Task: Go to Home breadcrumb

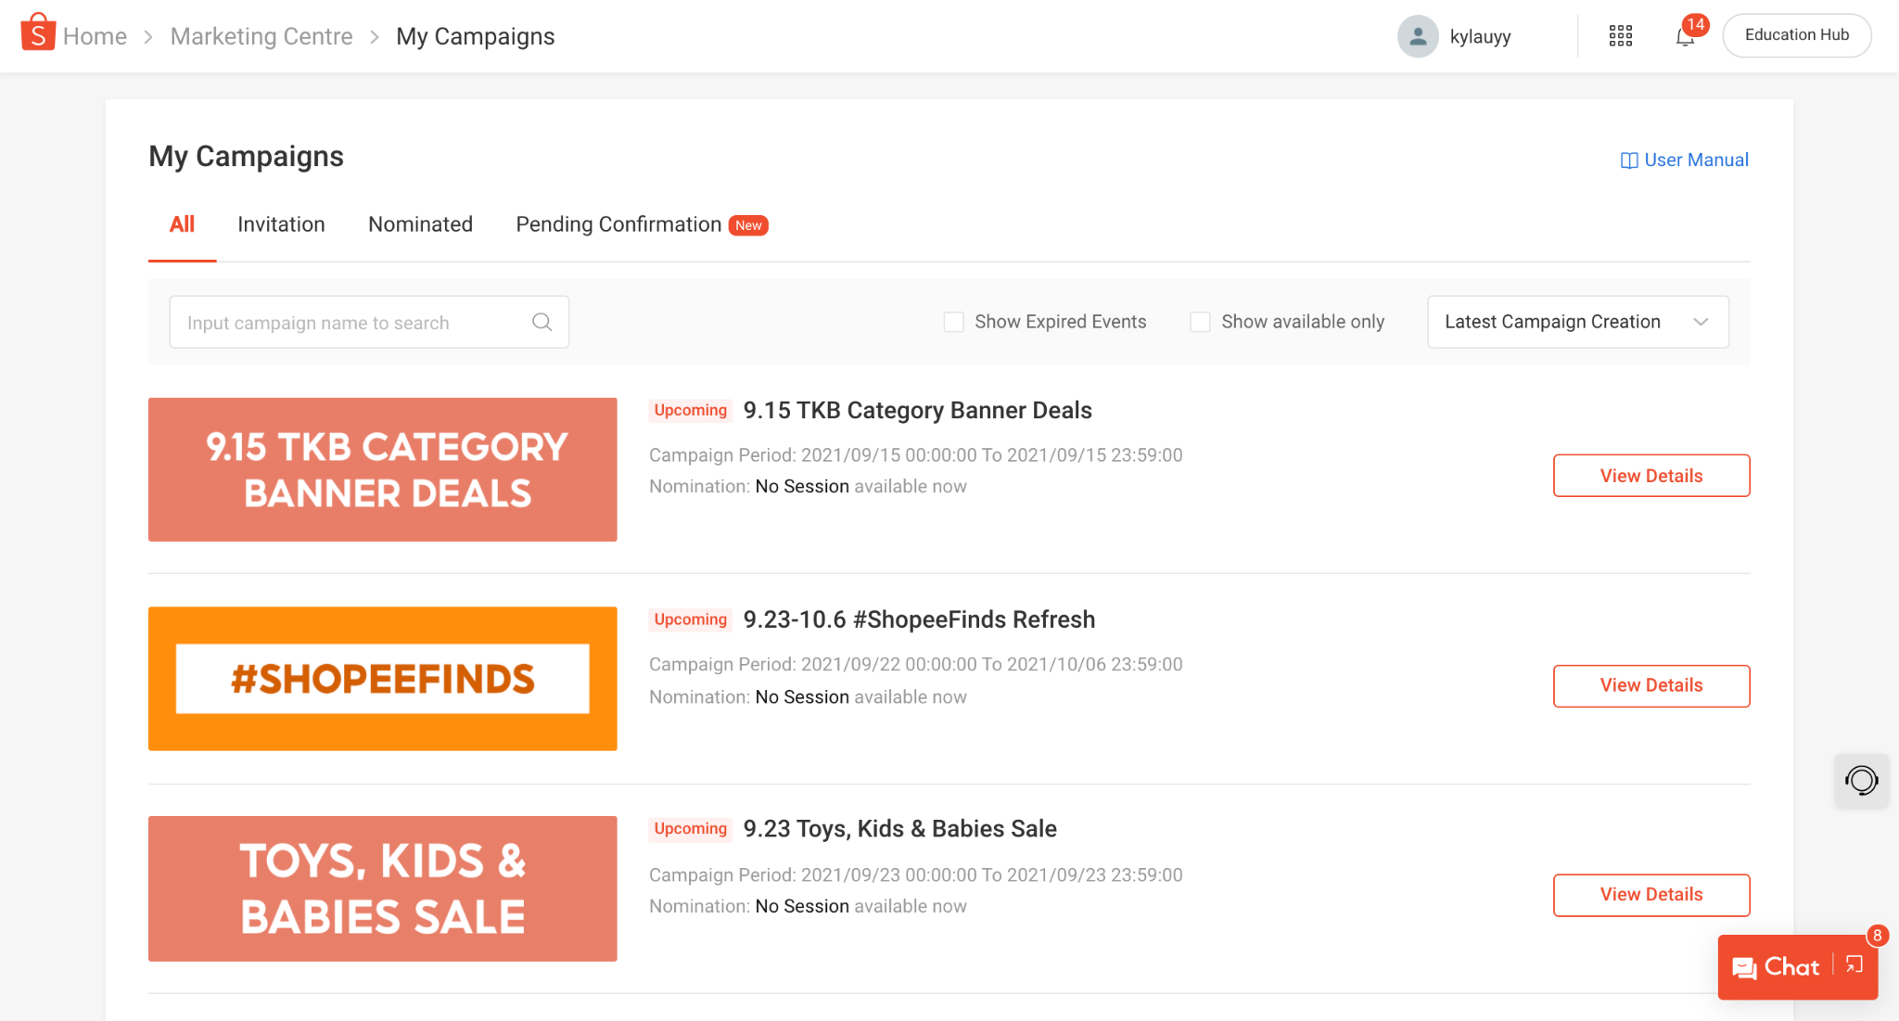Action: click(x=95, y=36)
